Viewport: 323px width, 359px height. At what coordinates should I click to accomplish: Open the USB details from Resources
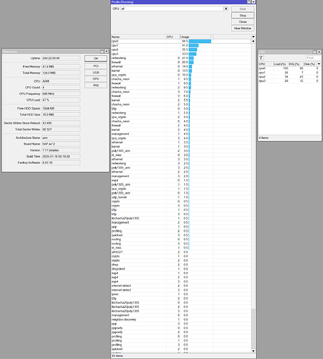point(96,73)
